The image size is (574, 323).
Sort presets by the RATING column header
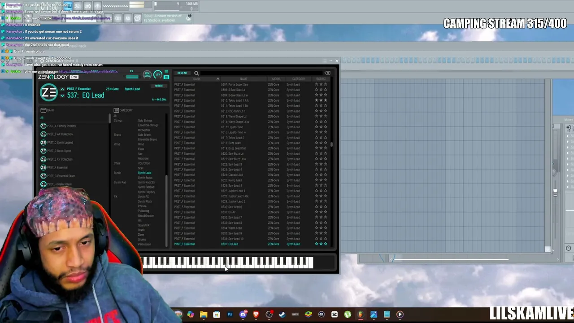(321, 79)
